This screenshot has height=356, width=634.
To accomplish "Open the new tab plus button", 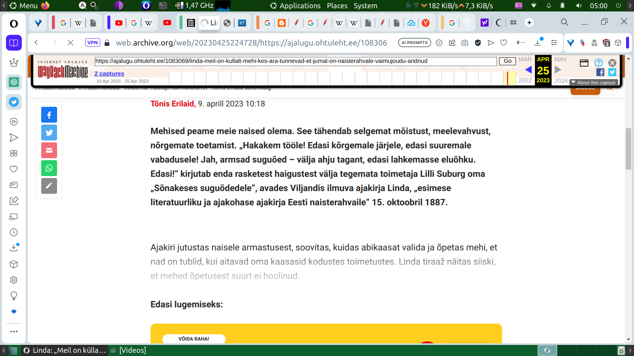I will pyautogui.click(x=529, y=23).
